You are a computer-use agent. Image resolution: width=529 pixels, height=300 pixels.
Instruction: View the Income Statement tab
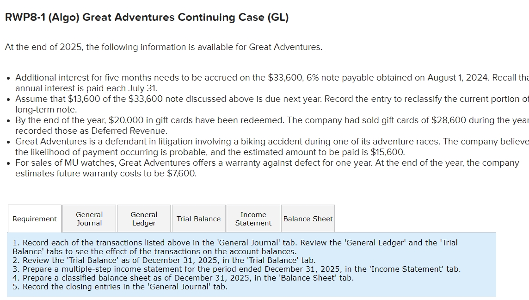pyautogui.click(x=253, y=218)
